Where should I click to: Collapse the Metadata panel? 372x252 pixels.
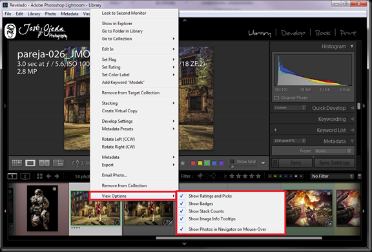point(353,142)
